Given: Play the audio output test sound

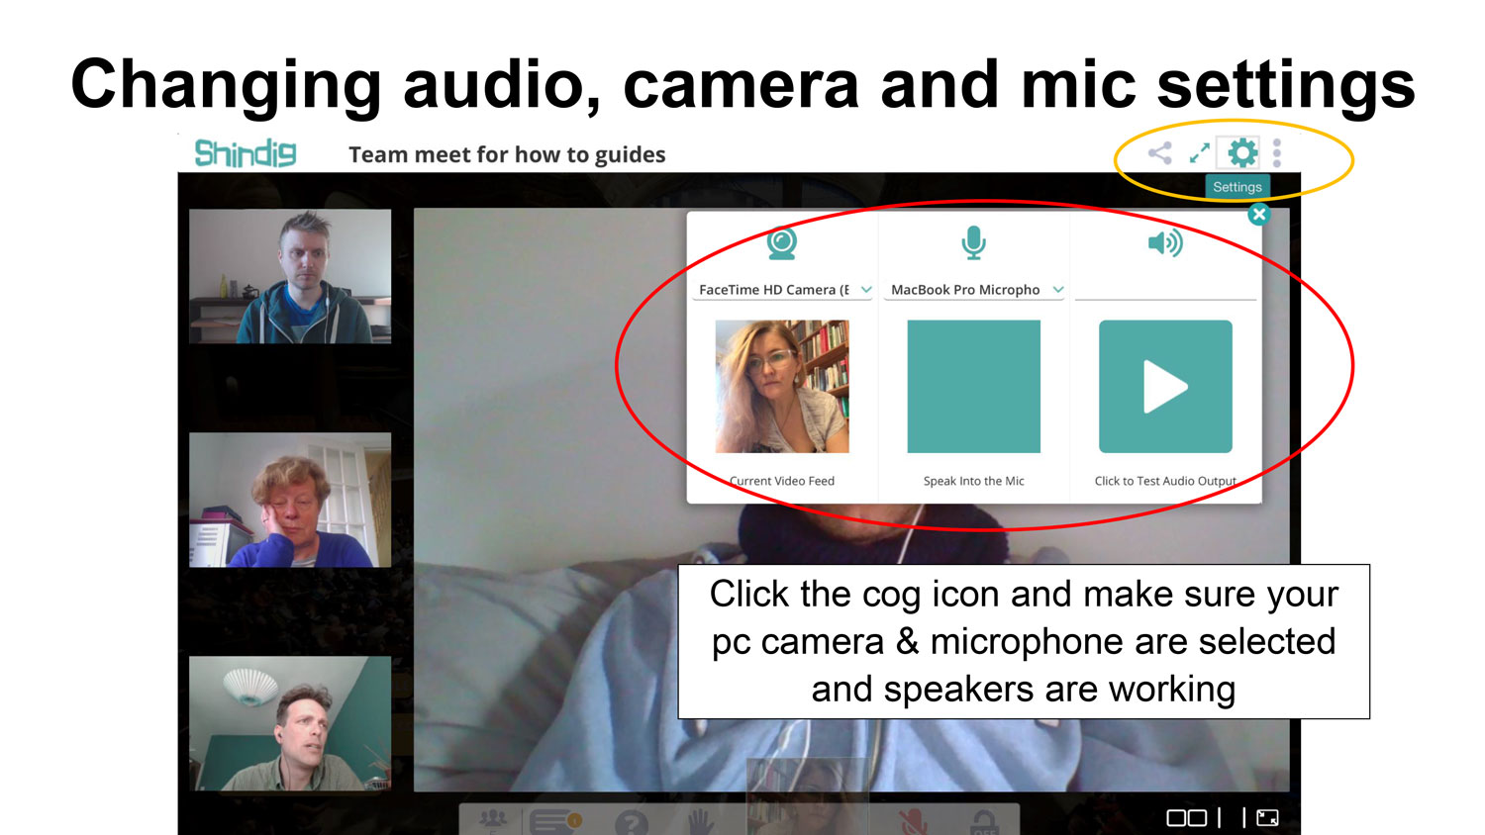Looking at the screenshot, I should (x=1165, y=386).
